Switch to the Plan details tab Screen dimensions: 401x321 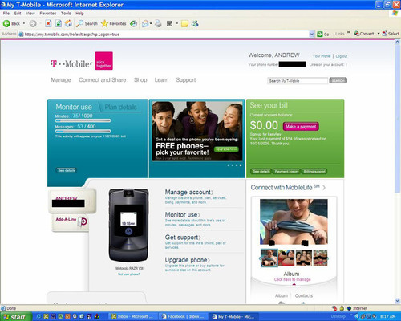tap(120, 107)
